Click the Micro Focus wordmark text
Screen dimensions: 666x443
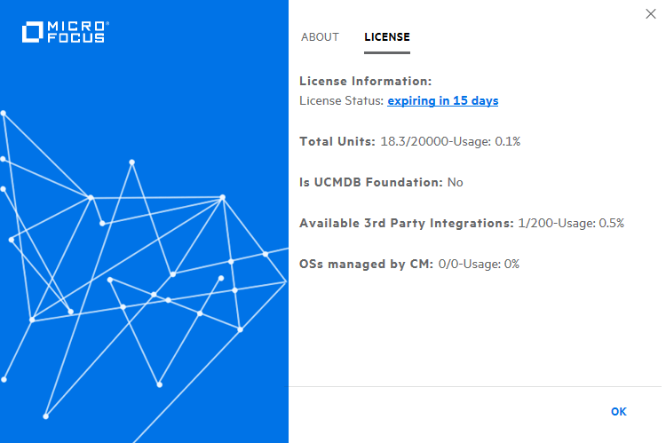pyautogui.click(x=78, y=32)
